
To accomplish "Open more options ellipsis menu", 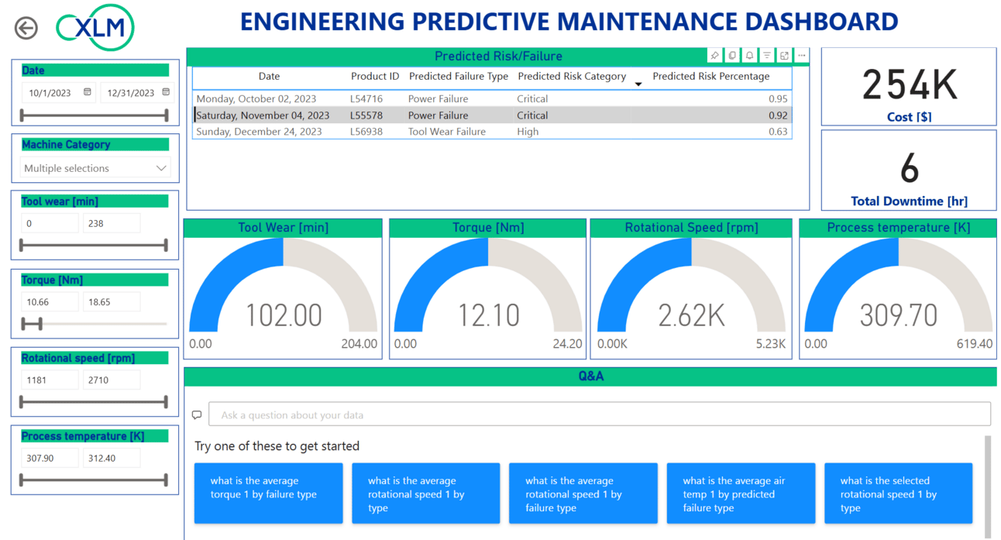I will click(802, 56).
